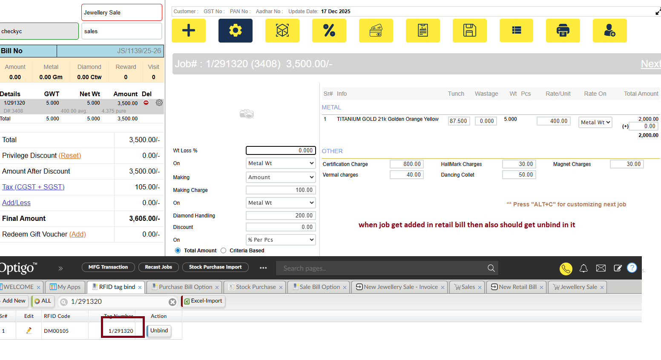Open the Making type Amount dropdown

click(x=281, y=177)
